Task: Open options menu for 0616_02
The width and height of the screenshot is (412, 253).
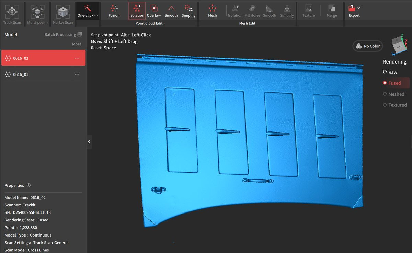Action: point(77,58)
